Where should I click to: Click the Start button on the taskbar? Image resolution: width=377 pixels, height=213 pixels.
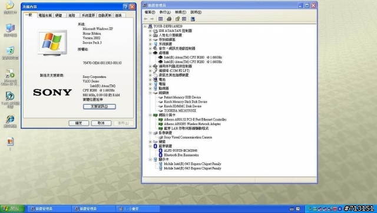pyautogui.click(x=12, y=209)
